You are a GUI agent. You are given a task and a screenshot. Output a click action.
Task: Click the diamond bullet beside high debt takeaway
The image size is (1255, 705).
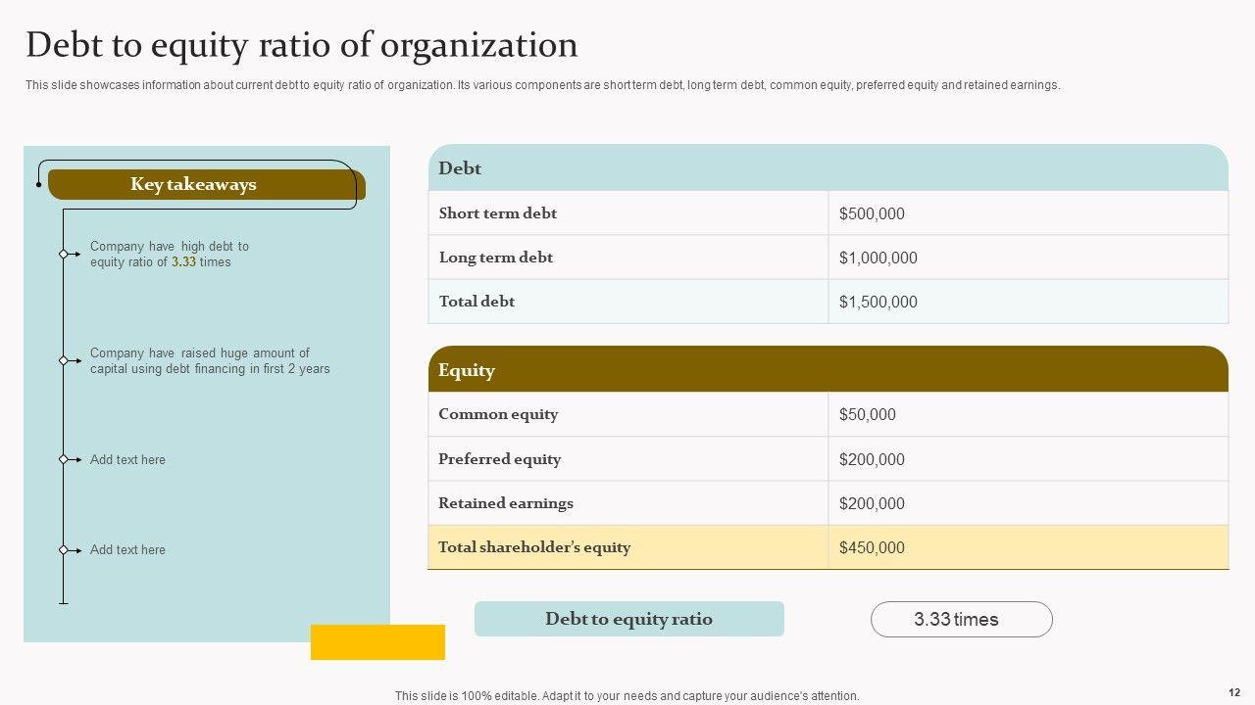point(64,255)
